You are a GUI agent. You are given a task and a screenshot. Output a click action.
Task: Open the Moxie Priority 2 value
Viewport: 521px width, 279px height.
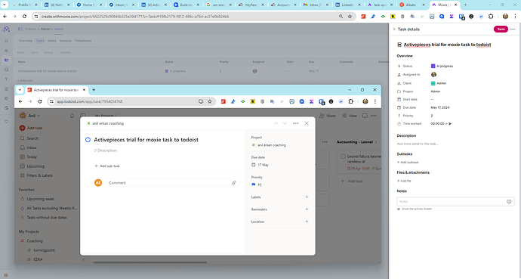(432, 116)
